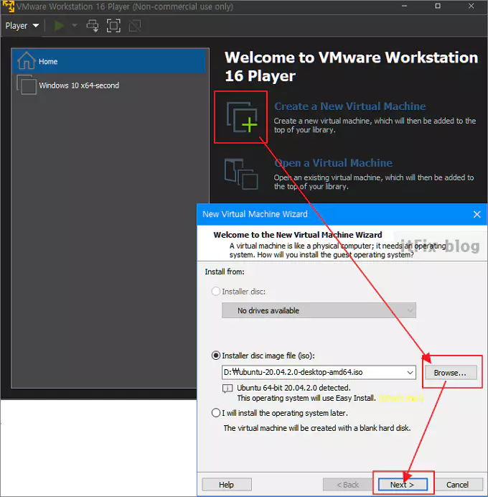
Task: Click the Home house icon
Action: coord(27,60)
